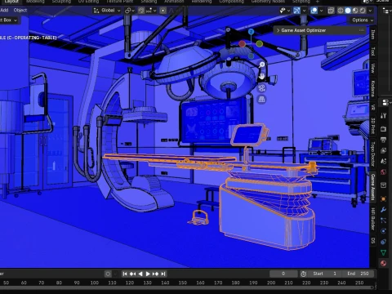Image resolution: width=392 pixels, height=294 pixels.
Task: Open the Material properties tab icon
Action: (383, 263)
